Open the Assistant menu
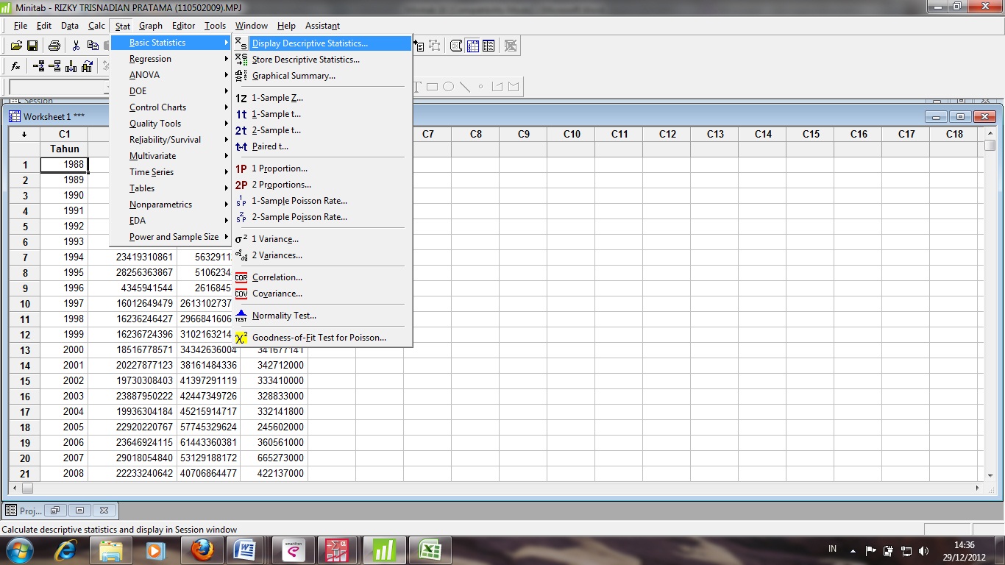 [x=322, y=26]
